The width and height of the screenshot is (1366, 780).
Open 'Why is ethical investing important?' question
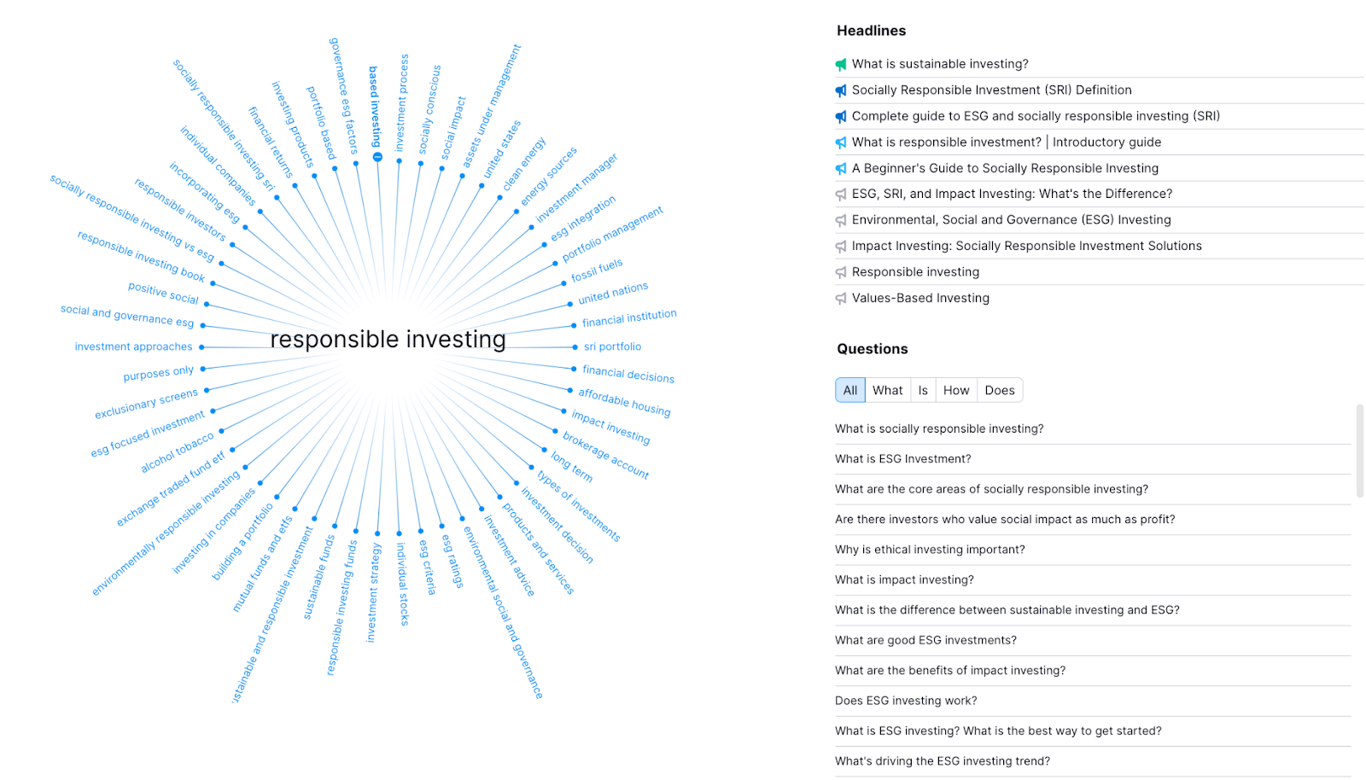[930, 550]
